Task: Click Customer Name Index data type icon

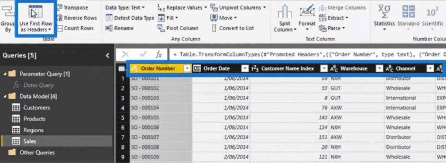Action: pyautogui.click(x=254, y=68)
